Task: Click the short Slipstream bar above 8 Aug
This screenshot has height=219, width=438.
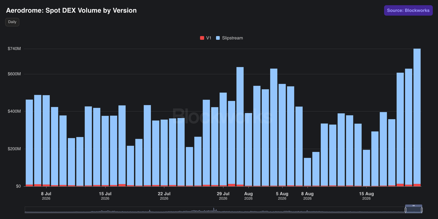Action: click(307, 172)
